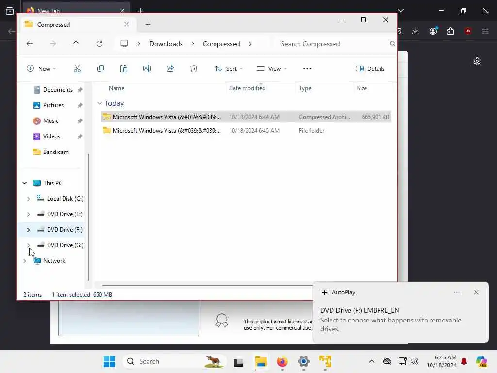
Task: Open the Documents quick access item
Action: coord(58,90)
